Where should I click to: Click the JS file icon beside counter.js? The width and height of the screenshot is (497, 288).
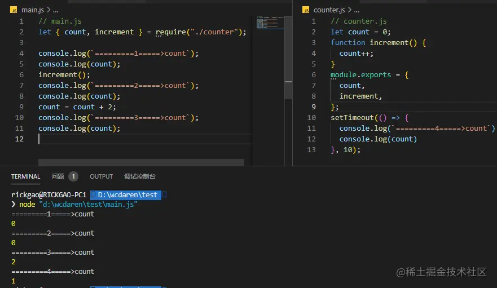pyautogui.click(x=306, y=10)
